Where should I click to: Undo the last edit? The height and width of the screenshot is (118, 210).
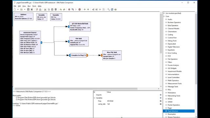pos(61,10)
